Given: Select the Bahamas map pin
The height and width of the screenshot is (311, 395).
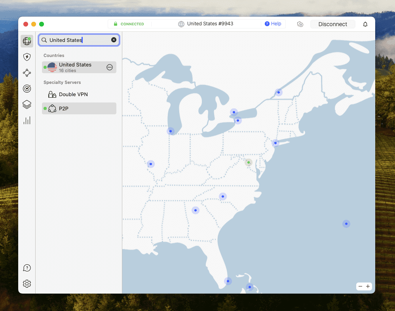Looking at the screenshot, I should 250,287.
